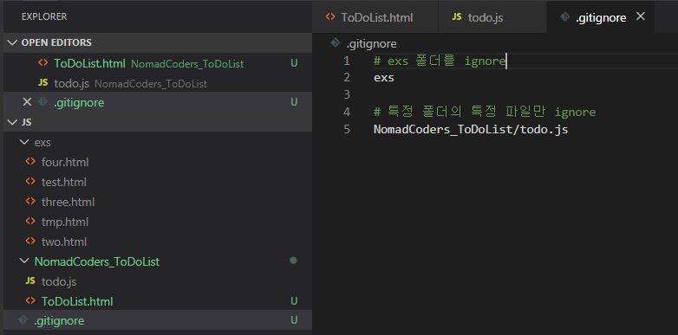This screenshot has height=335, width=678.
Task: Click the JS icon beside todo.js in the tree
Action: [x=30, y=281]
